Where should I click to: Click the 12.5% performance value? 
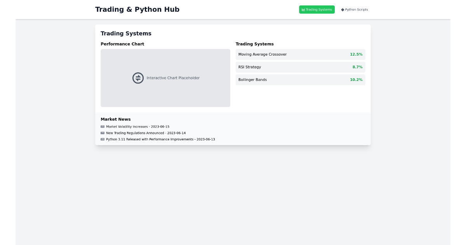[356, 54]
